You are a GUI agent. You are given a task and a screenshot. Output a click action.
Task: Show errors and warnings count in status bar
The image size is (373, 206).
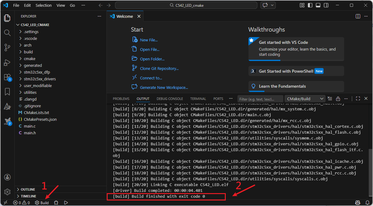21,203
